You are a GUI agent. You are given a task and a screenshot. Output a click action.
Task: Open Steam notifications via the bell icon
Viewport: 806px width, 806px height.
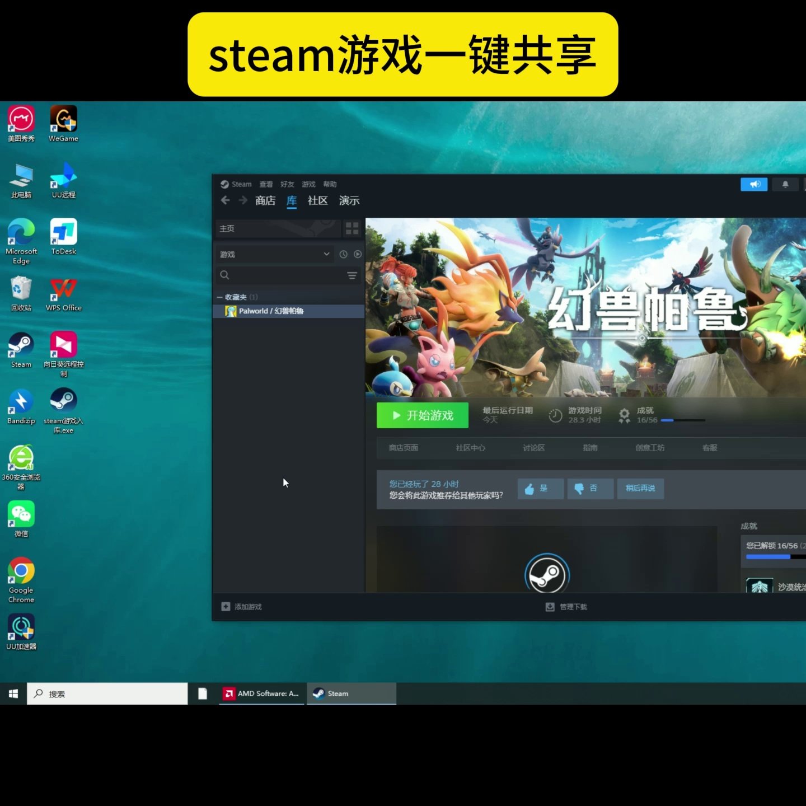point(785,184)
